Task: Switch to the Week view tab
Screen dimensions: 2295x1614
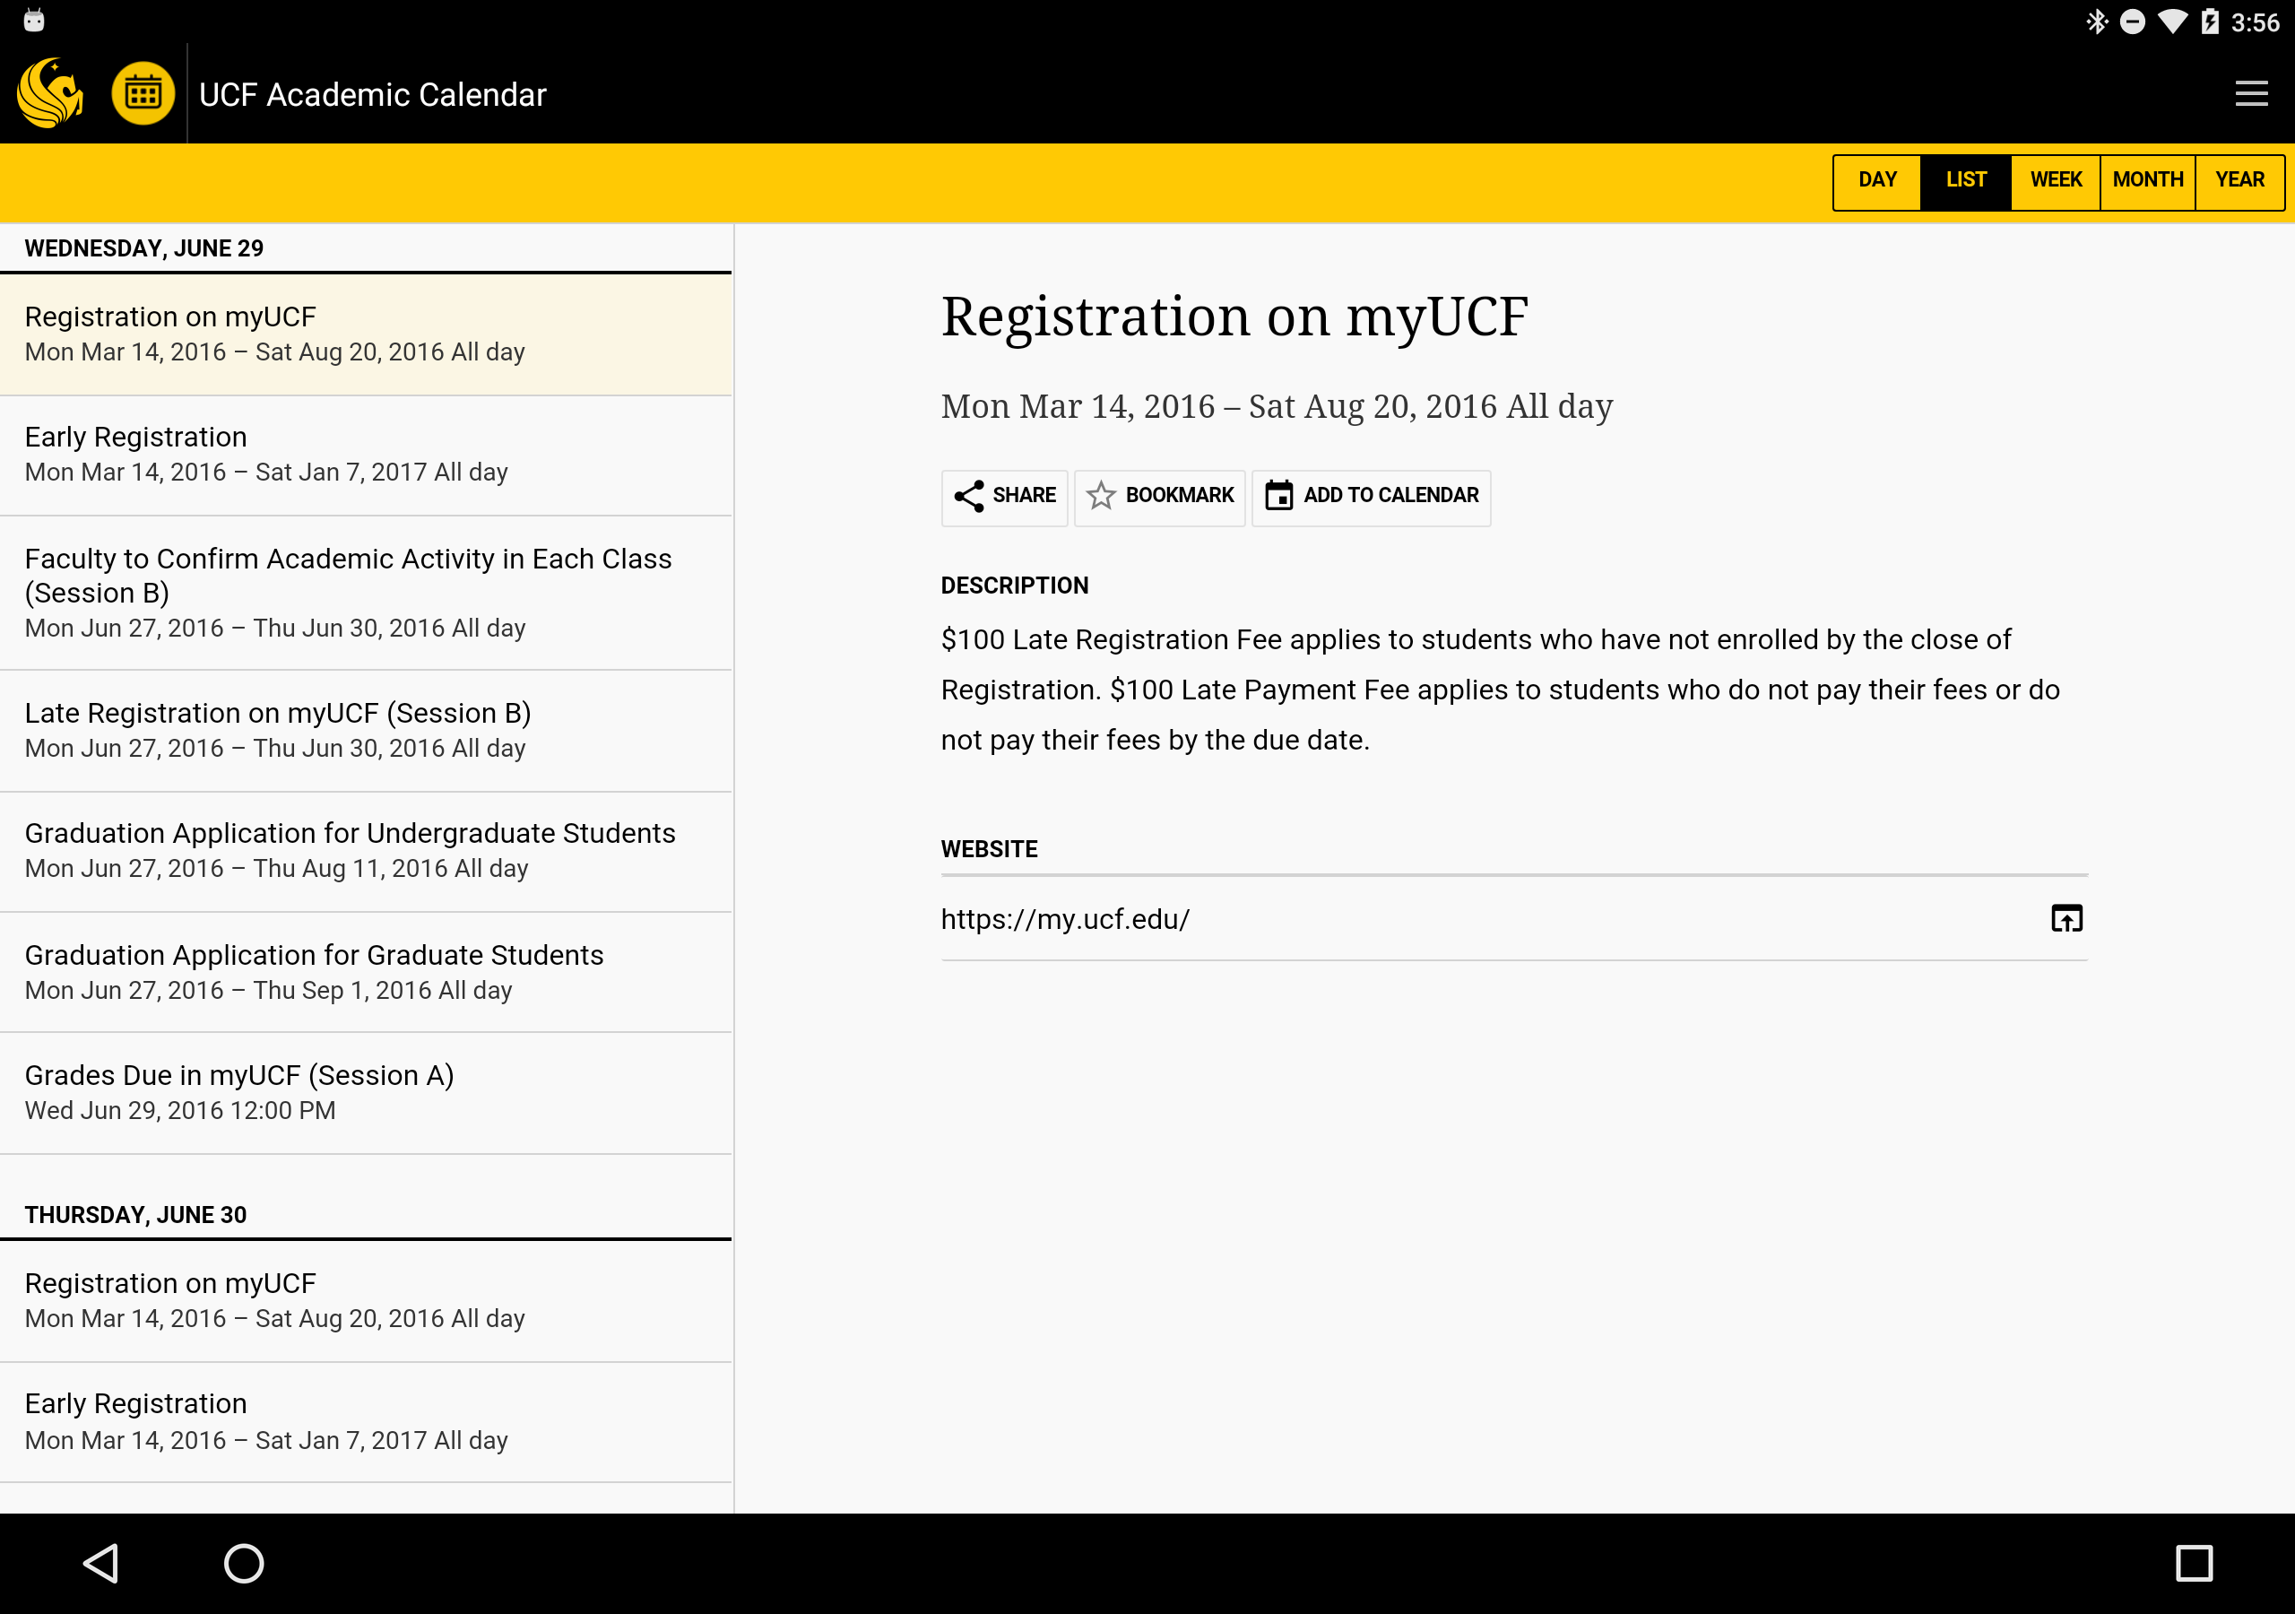Action: click(x=2055, y=181)
